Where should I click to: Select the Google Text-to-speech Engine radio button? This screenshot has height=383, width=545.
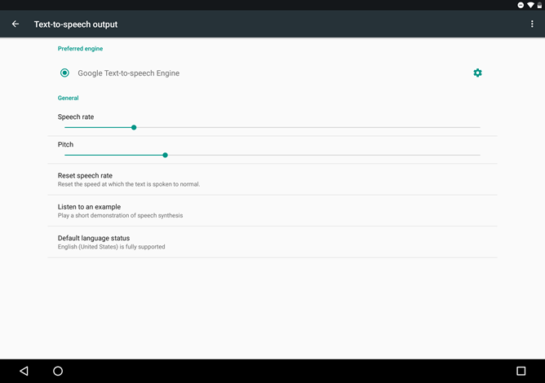64,73
